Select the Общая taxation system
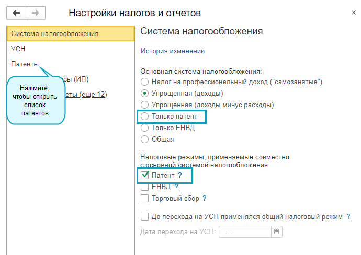This screenshot has height=255, width=361. pos(145,140)
